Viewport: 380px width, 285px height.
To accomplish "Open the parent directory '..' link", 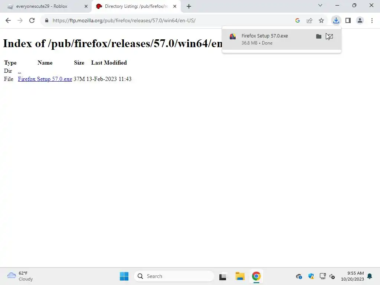I will 19,71.
